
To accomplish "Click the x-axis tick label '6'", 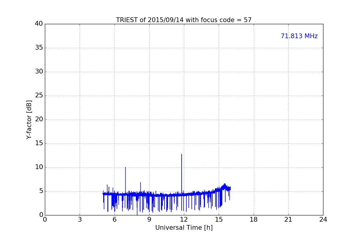I will coord(114,220).
